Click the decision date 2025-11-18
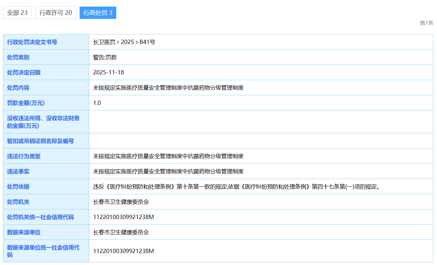 point(108,72)
